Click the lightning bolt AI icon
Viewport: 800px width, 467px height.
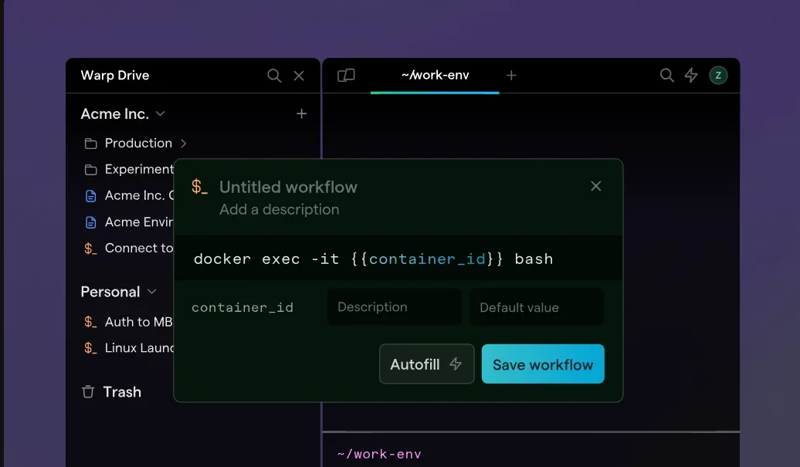[x=691, y=76]
